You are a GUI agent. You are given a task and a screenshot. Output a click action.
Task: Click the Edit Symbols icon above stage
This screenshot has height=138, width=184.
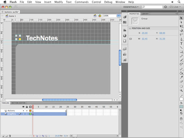coord(100,16)
